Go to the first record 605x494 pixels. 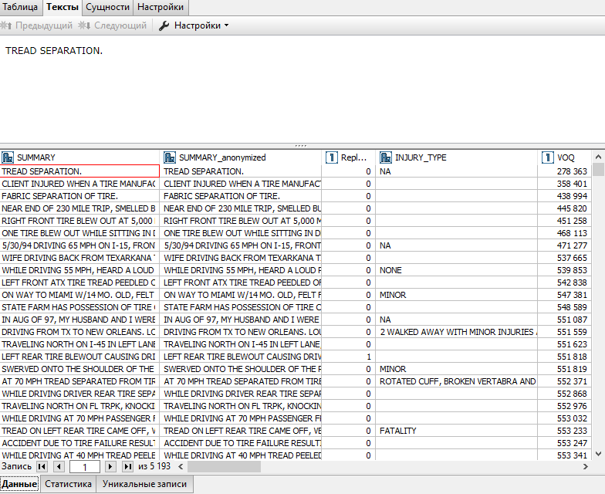(41, 467)
